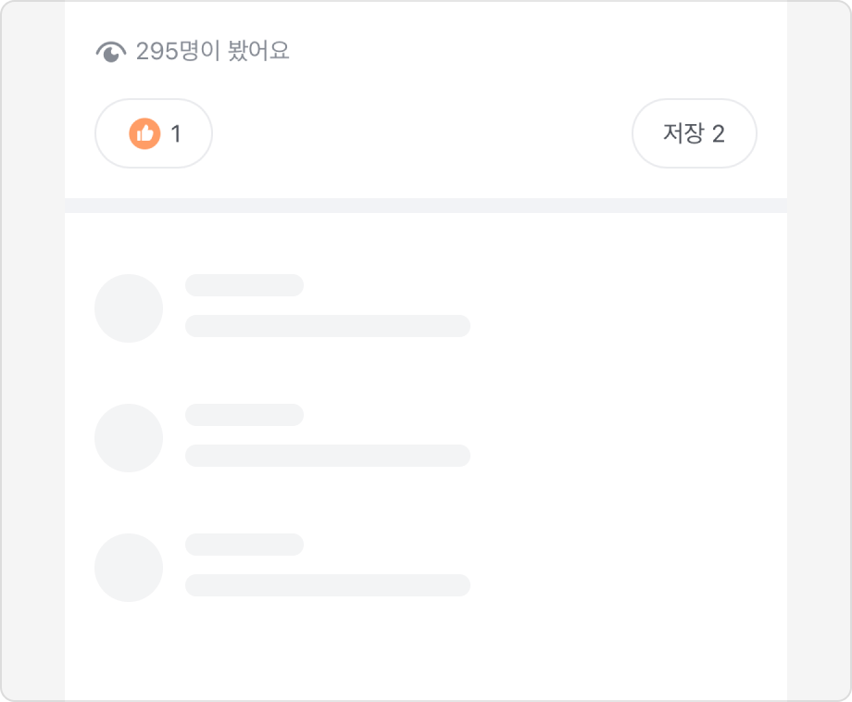Click the second circular avatar placeholder

(x=129, y=438)
